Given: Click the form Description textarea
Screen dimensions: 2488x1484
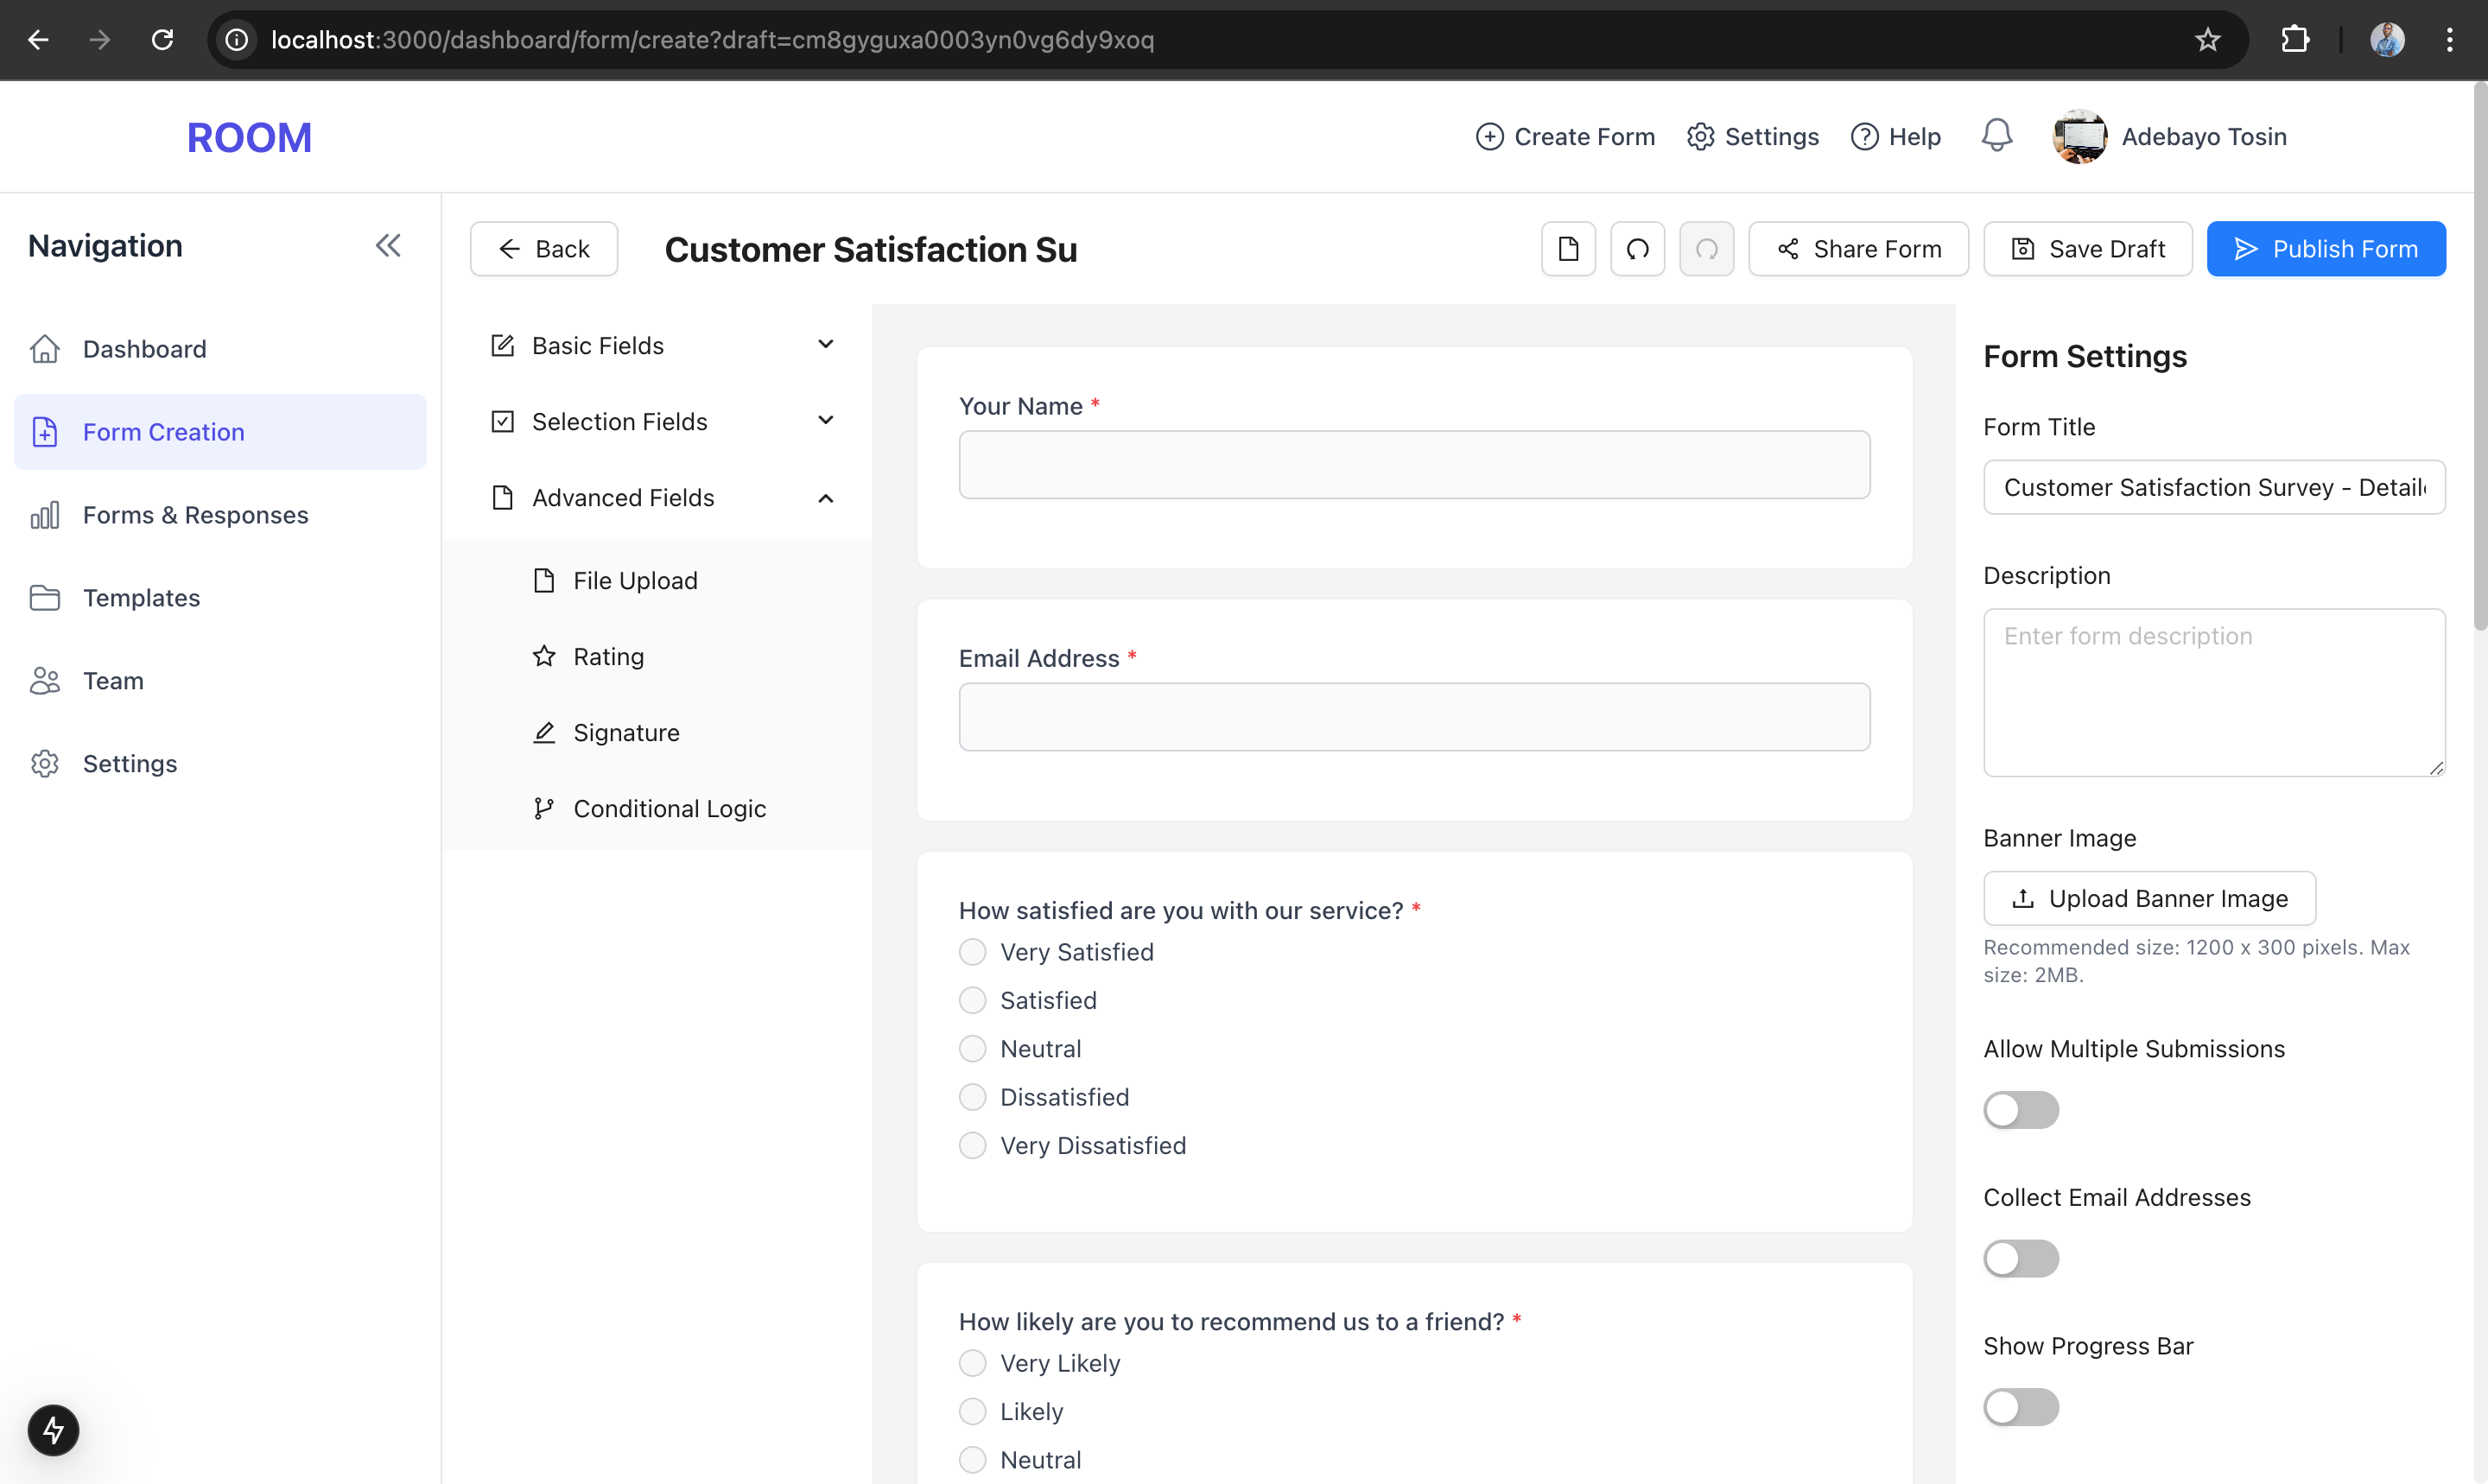Looking at the screenshot, I should (2214, 692).
